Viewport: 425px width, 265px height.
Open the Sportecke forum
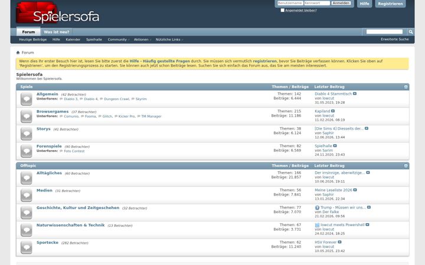47,243
